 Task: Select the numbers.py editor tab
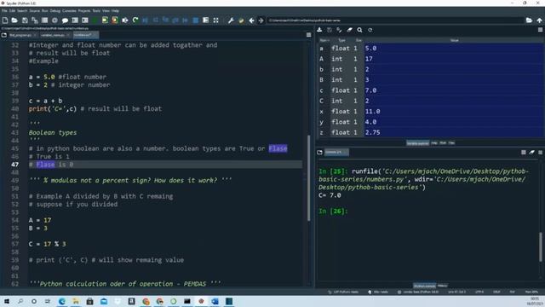[x=85, y=35]
